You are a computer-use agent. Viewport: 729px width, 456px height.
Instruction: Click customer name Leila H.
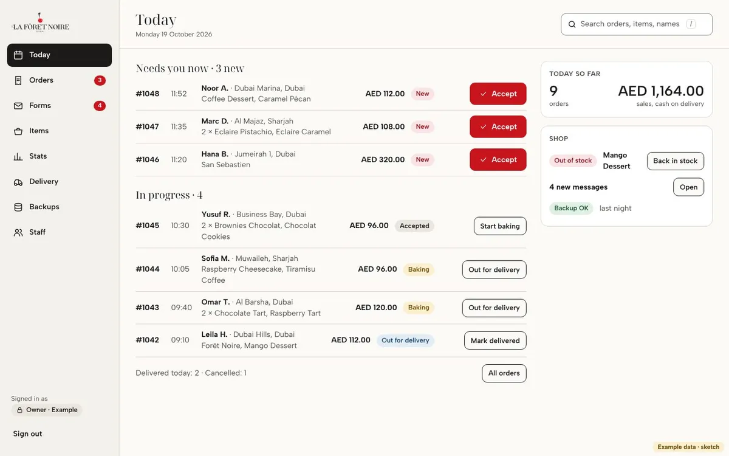214,334
